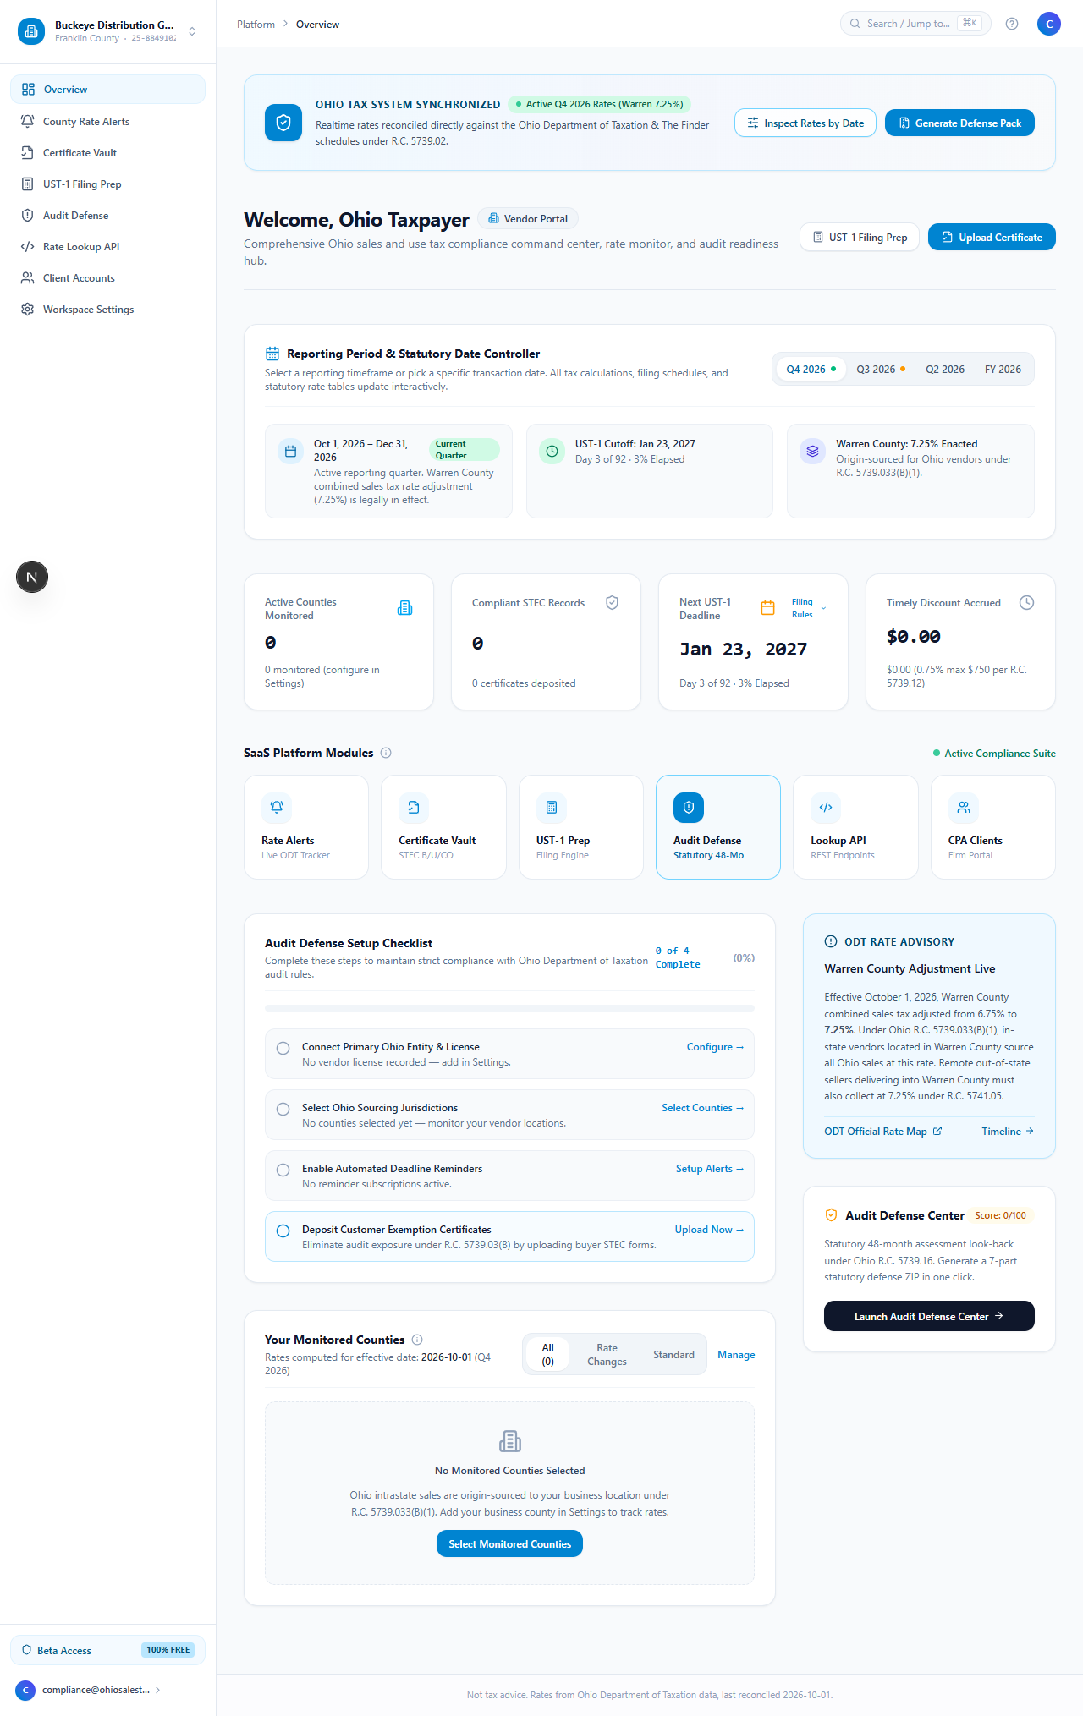This screenshot has height=1716, width=1083.
Task: Mark Enable Automated Deadline Reminders step
Action: click(x=283, y=1170)
